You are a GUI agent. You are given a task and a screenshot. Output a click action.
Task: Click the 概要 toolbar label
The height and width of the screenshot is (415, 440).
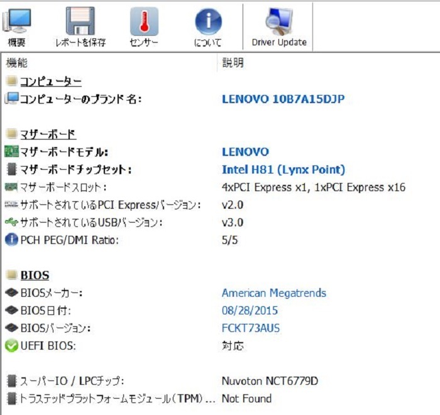[x=16, y=42]
